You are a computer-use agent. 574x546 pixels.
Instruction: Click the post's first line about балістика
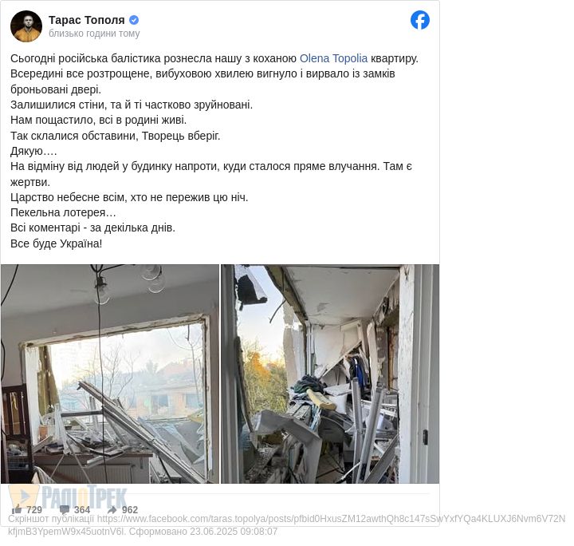point(214,58)
